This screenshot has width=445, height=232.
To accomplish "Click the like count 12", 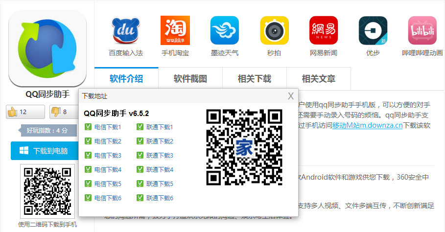I will [23, 112].
